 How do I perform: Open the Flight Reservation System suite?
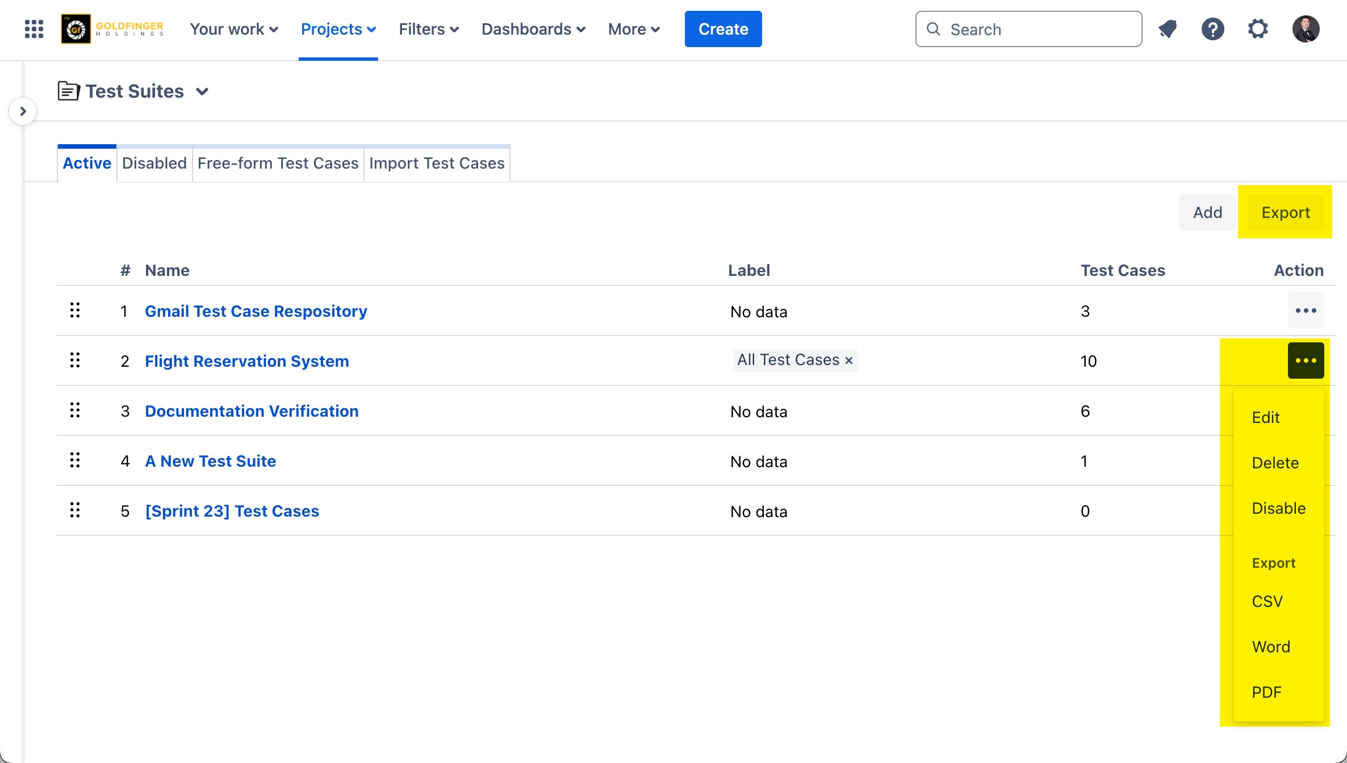[247, 361]
